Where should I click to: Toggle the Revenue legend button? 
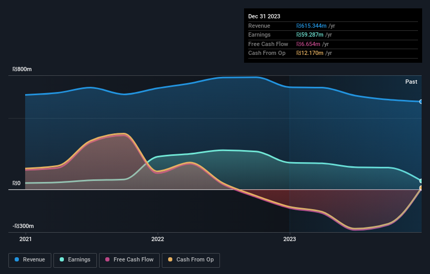pos(30,260)
